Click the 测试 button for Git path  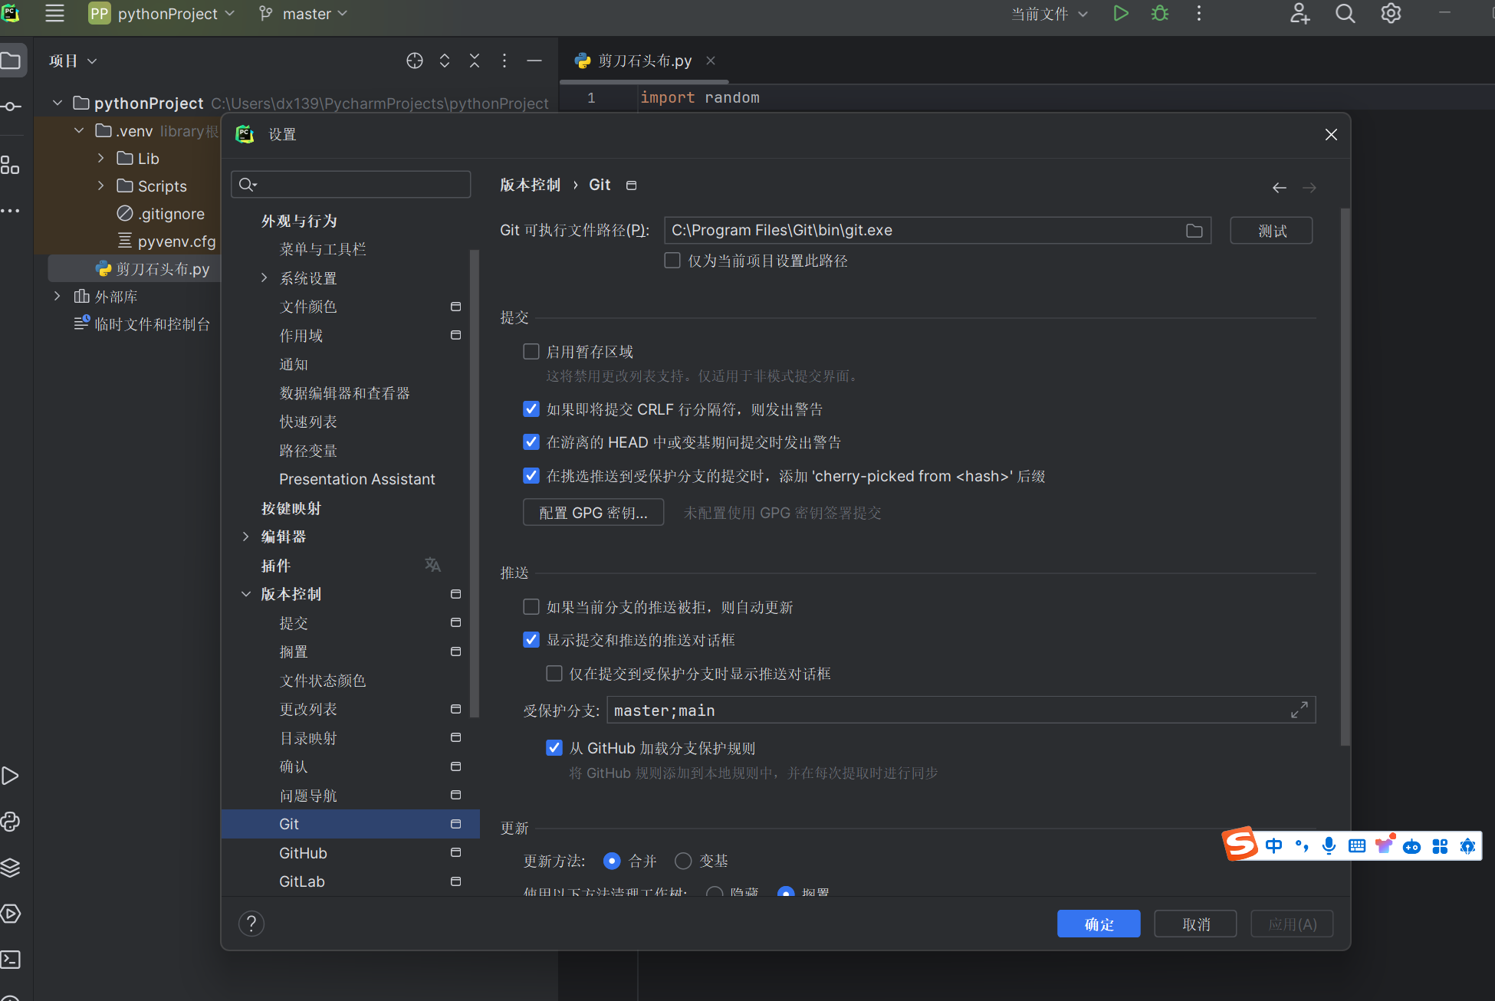point(1271,231)
